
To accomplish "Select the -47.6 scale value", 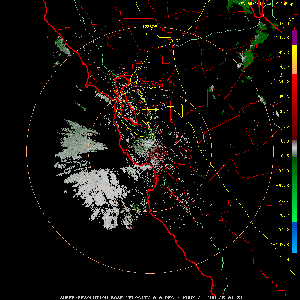I will 282,186.
